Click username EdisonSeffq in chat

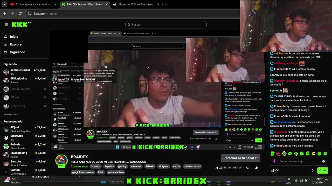(x=282, y=106)
